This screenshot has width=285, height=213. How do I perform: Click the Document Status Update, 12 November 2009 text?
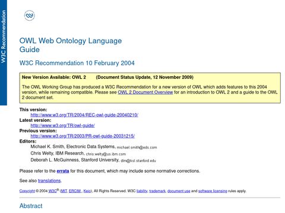click(x=145, y=77)
